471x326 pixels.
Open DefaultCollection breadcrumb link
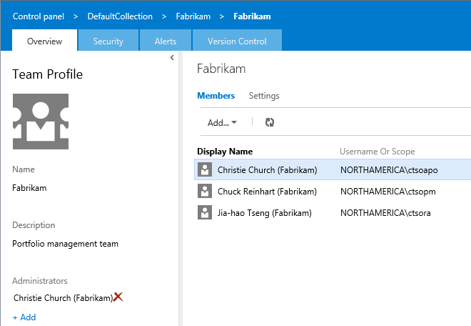coord(120,16)
